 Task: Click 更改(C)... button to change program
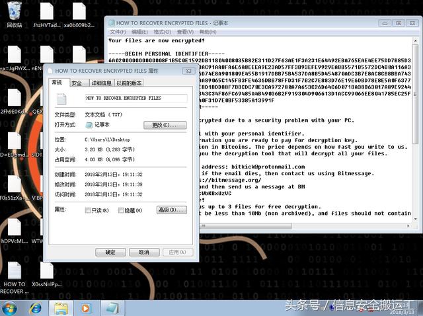(165, 125)
